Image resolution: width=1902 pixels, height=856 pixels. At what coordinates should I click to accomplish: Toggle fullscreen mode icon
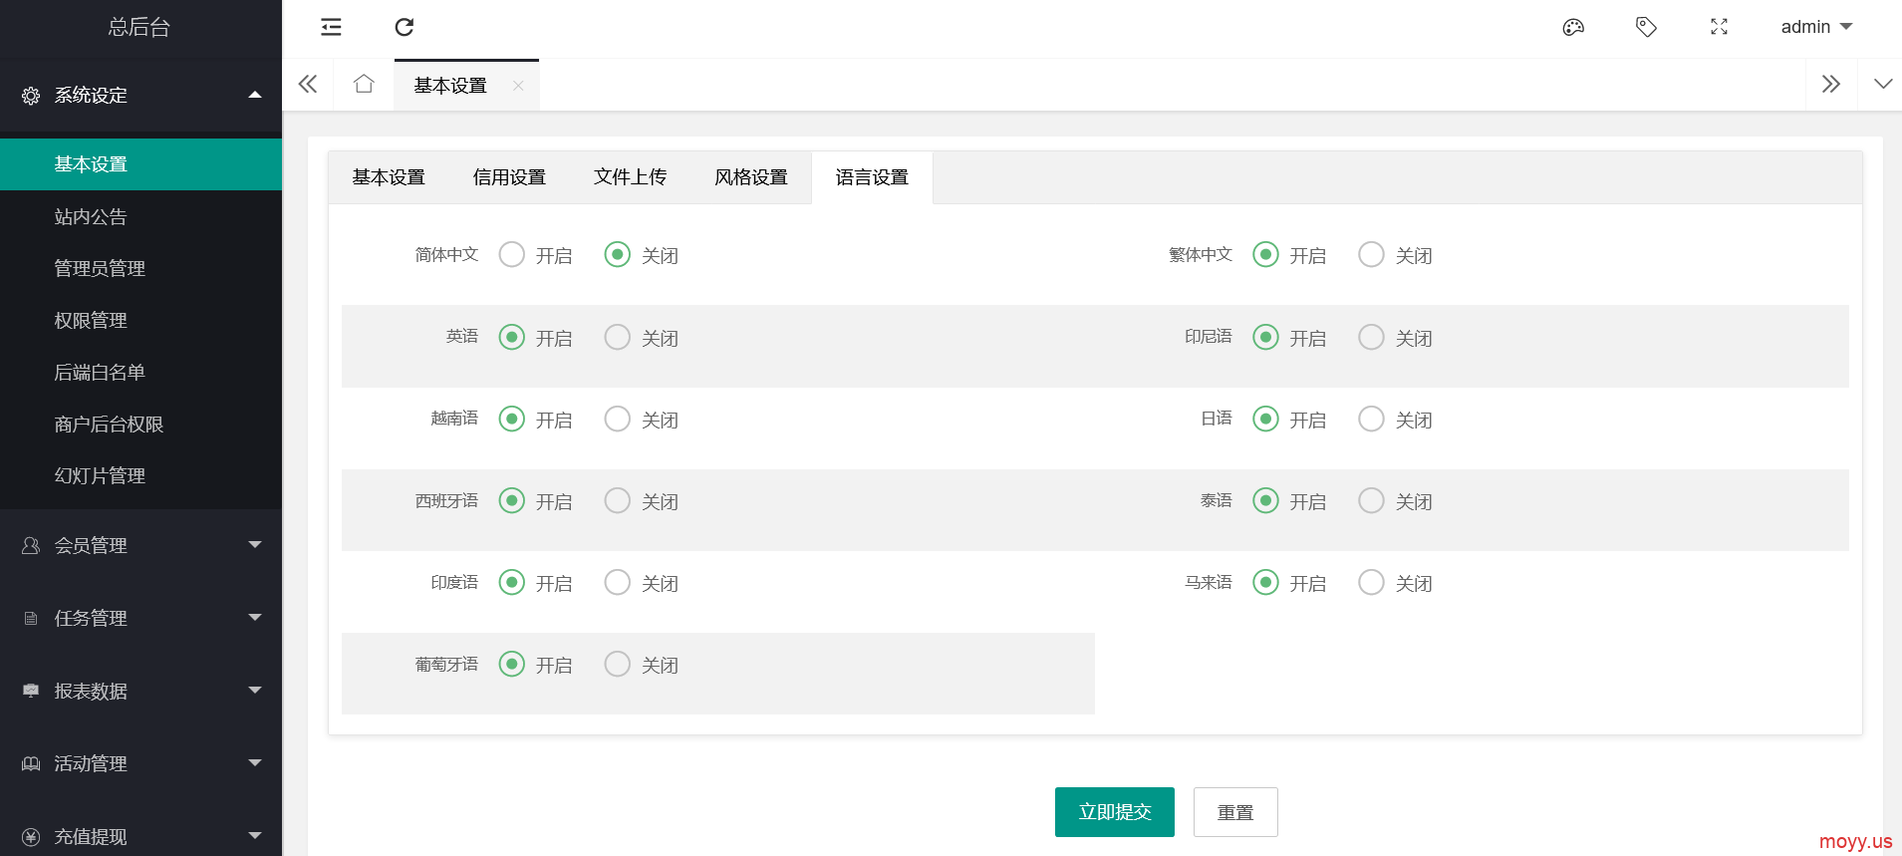(x=1719, y=27)
